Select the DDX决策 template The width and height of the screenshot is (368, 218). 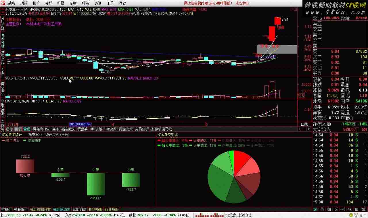[96, 129]
